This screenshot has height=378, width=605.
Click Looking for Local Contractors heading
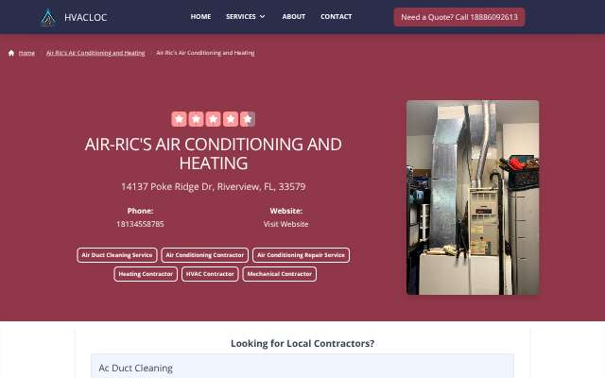[x=302, y=343]
